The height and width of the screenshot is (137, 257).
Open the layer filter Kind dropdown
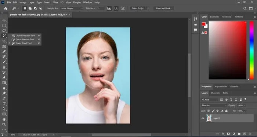click(210, 100)
